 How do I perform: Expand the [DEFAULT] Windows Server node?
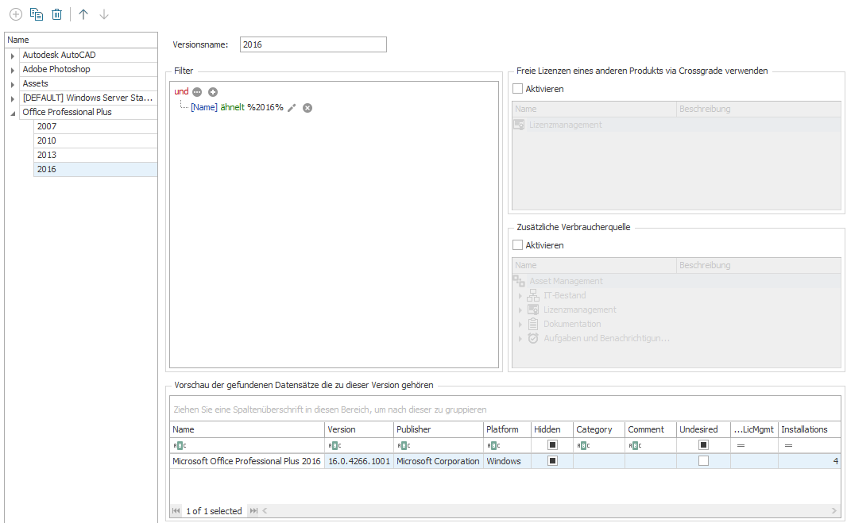pos(13,98)
